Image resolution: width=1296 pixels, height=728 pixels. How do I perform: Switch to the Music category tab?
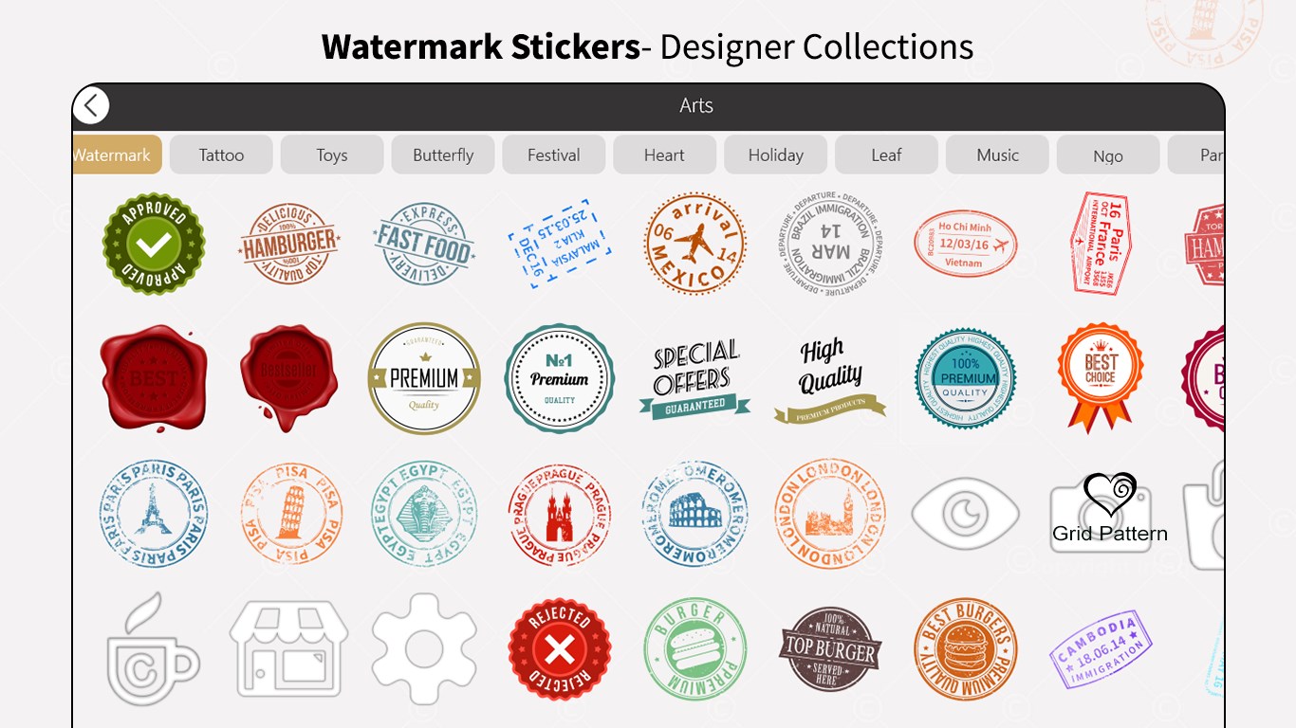pos(997,155)
